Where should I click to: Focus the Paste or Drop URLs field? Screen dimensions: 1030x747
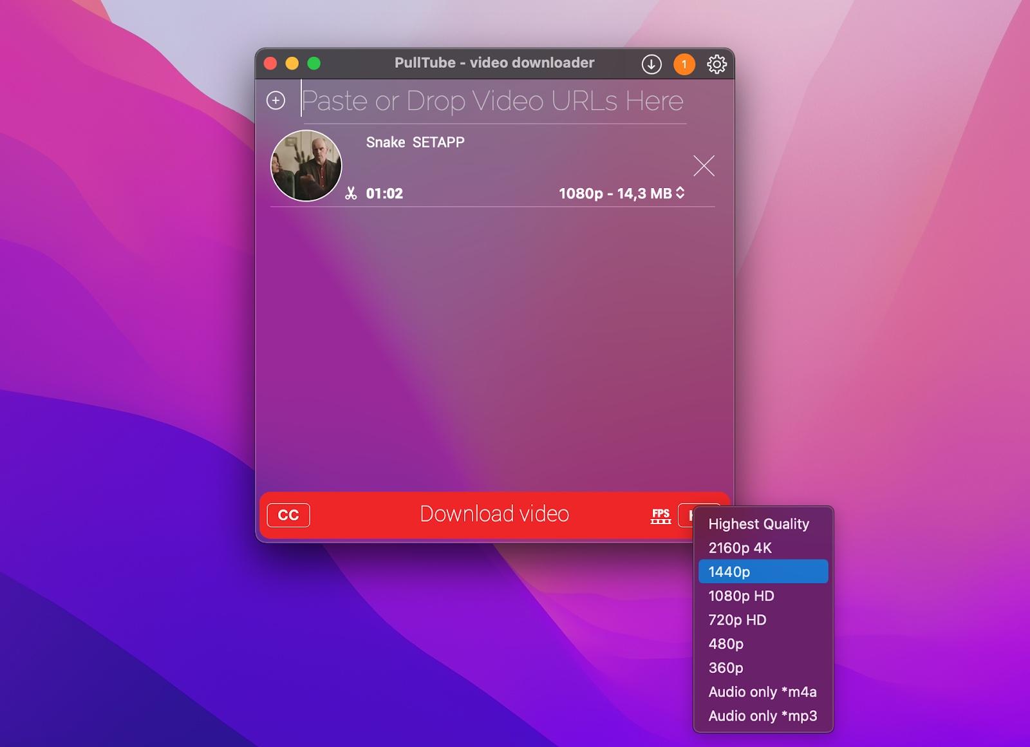pos(493,101)
